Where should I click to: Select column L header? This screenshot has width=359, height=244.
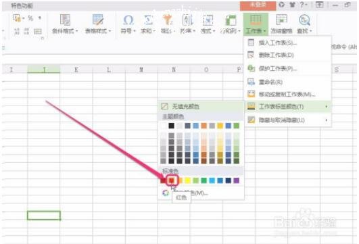click(x=109, y=70)
